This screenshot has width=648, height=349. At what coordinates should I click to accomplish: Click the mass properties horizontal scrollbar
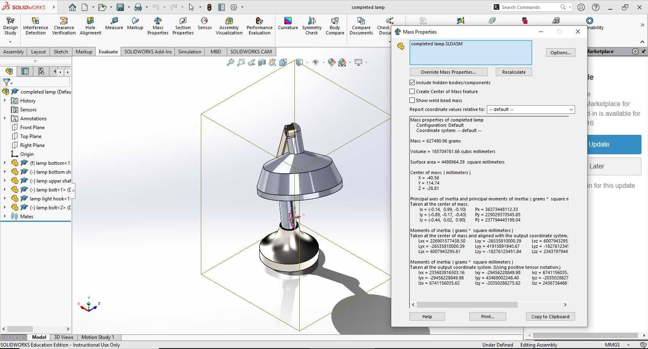pos(467,304)
